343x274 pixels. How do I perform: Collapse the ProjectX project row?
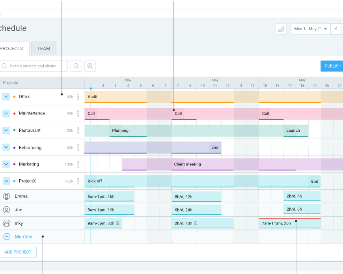click(x=6, y=181)
